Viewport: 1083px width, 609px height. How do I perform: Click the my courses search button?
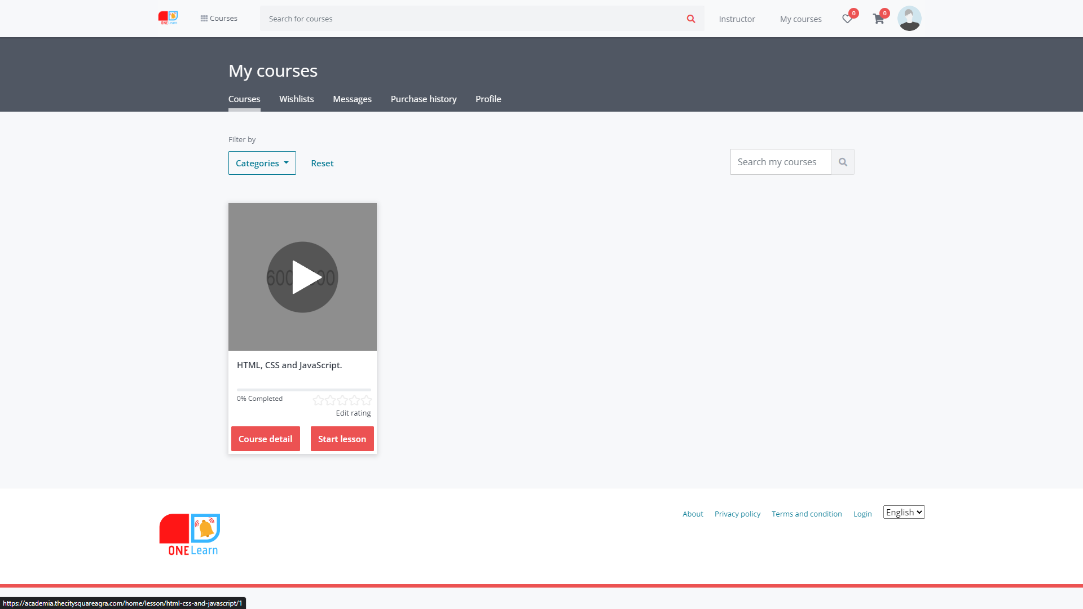[x=843, y=162]
